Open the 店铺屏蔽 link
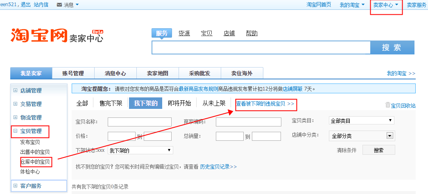428x194 pixels. (x=292, y=89)
